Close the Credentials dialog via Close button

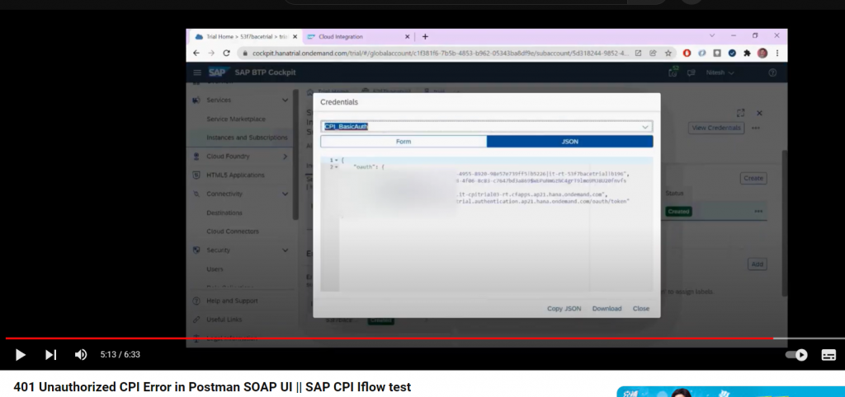(640, 308)
